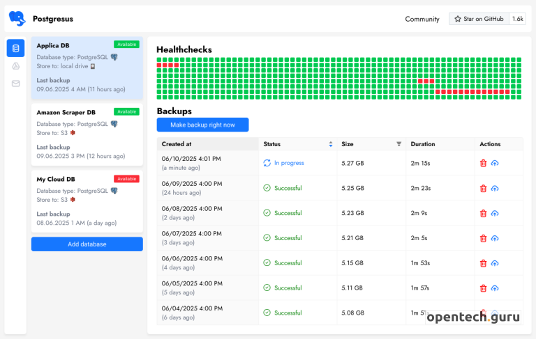Screen dimensions: 536x339
Task: Click Star on GitHub button
Action: click(479, 19)
